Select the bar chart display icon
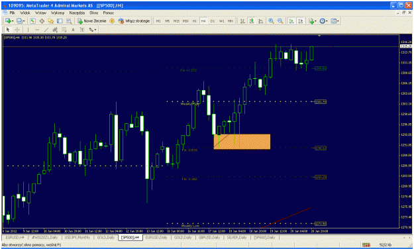 pos(242,21)
